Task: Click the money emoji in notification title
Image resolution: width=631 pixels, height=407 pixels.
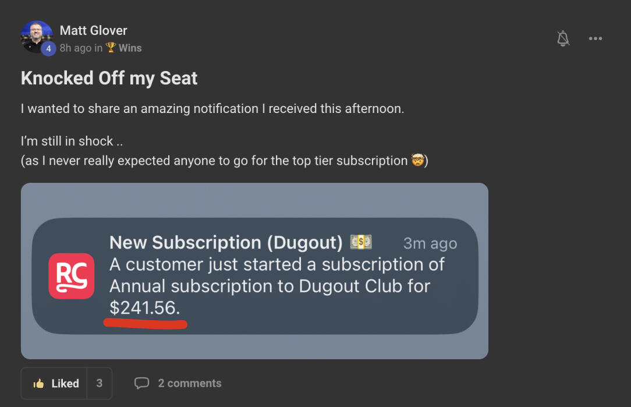Action: coord(361,242)
